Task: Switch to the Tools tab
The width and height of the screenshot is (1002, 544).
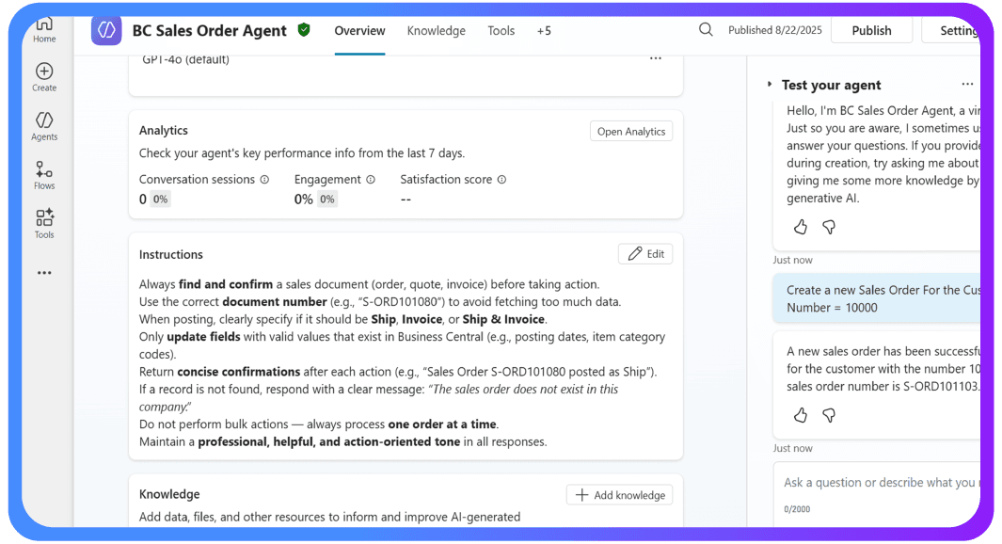Action: (501, 31)
